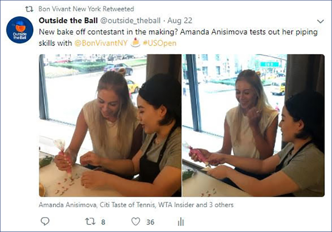The width and height of the screenshot is (332, 232).
Task: Click the cake emoji in the tweet
Action: (x=135, y=43)
